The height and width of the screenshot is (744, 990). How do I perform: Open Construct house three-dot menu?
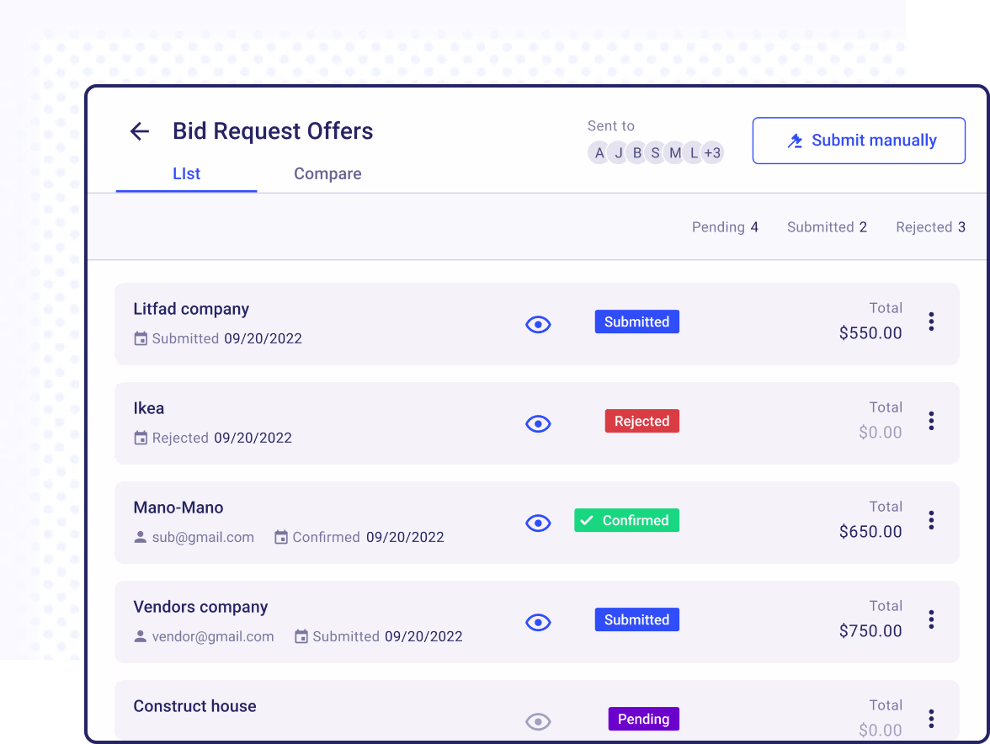tap(931, 719)
